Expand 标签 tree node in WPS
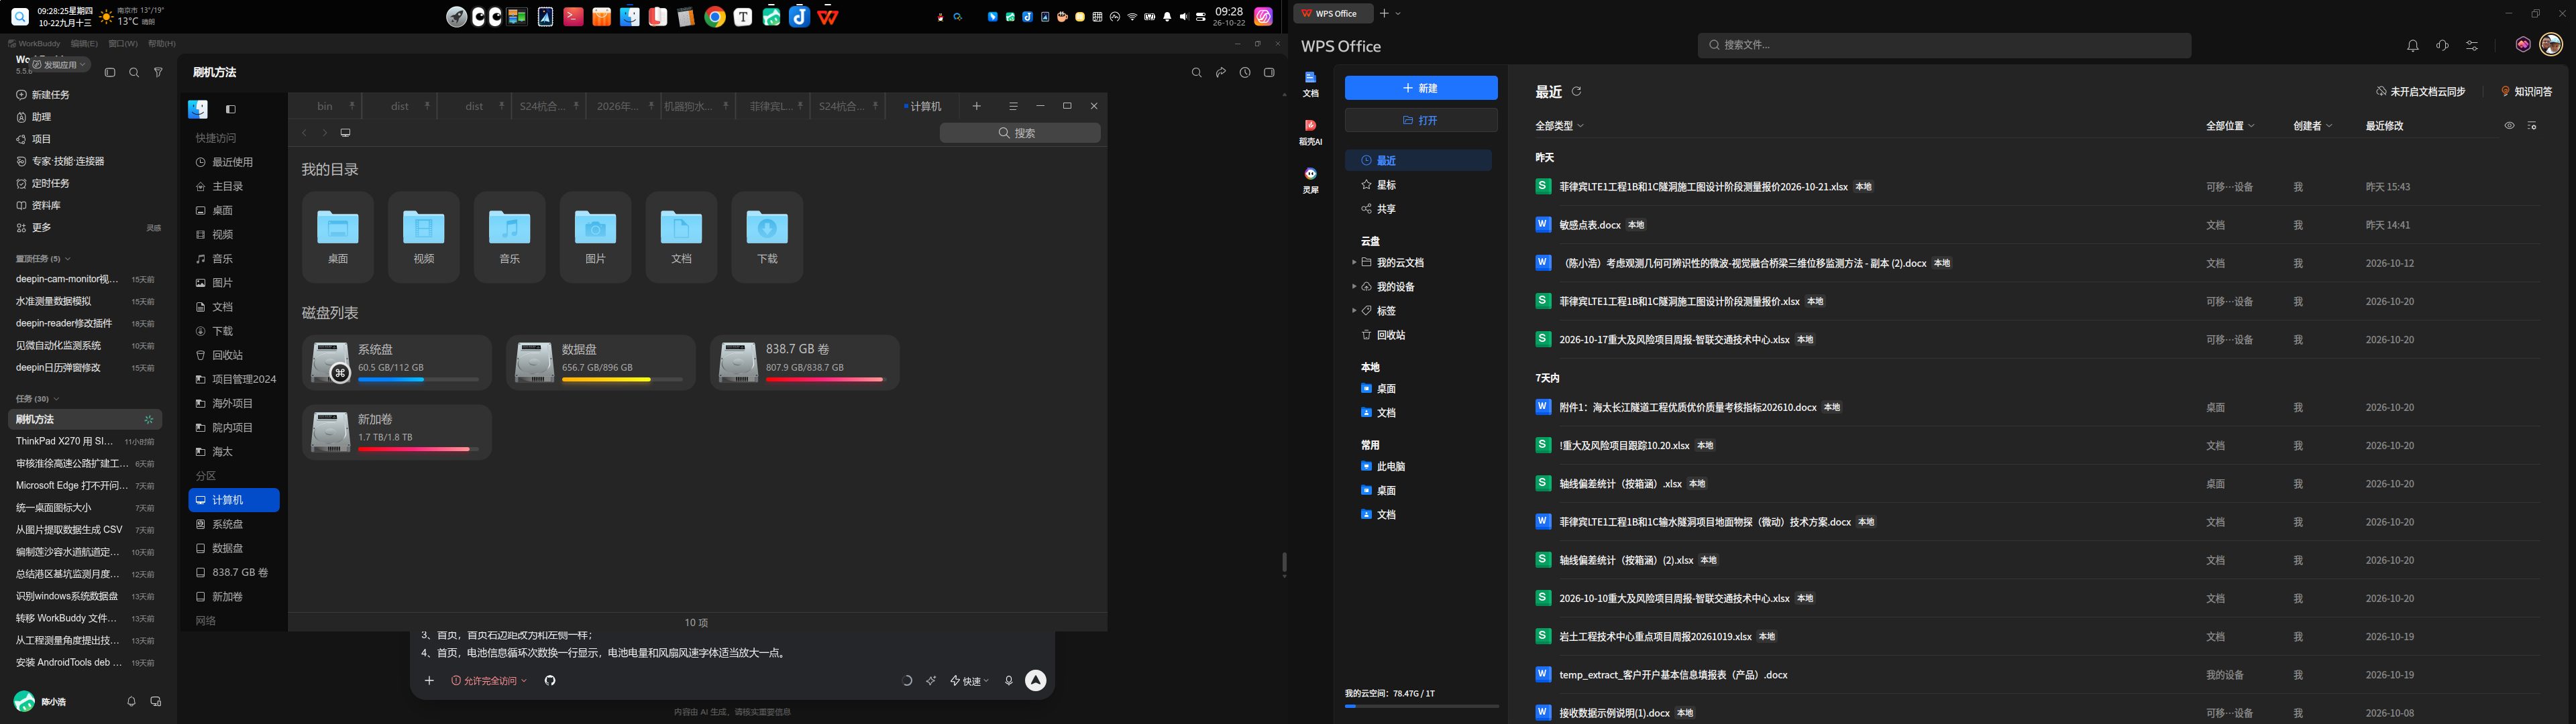Image resolution: width=2576 pixels, height=724 pixels. pyautogui.click(x=1354, y=311)
